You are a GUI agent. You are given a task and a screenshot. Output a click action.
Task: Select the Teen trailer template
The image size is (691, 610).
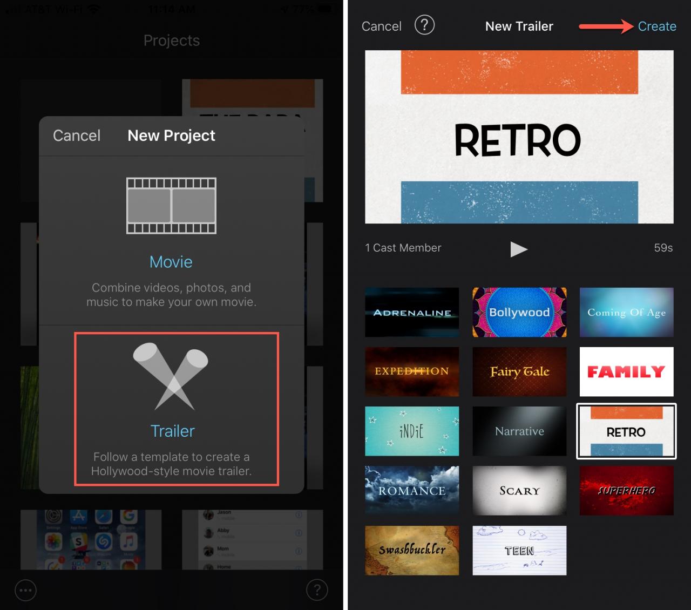(519, 550)
